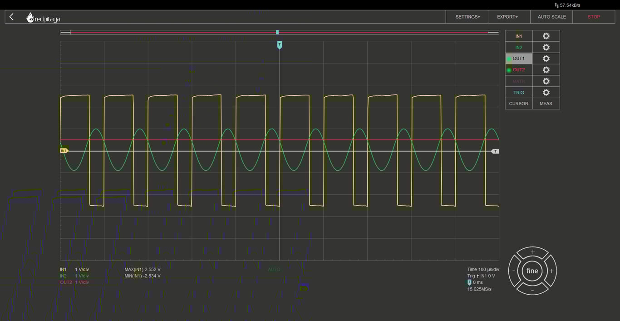
Task: Open the SETTINGS dropdown
Action: (467, 17)
